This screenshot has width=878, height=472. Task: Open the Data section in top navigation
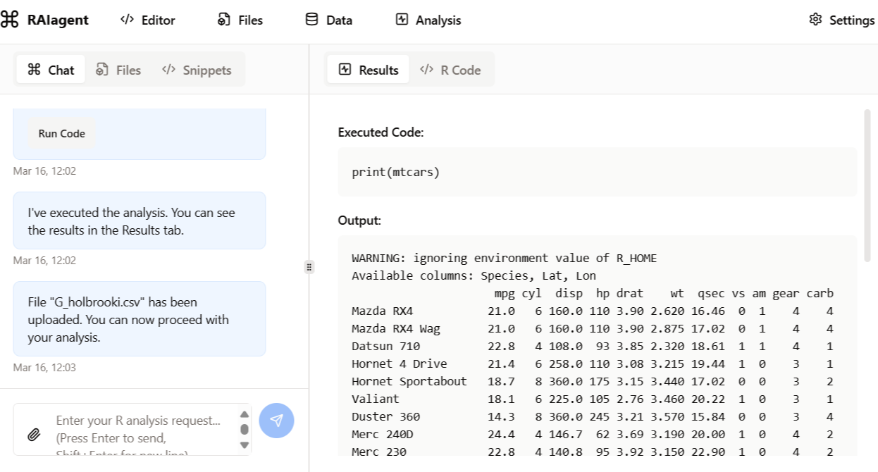[328, 20]
